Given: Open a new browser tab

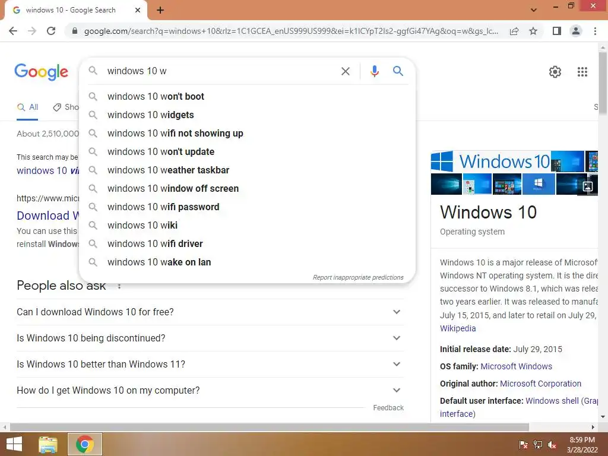Looking at the screenshot, I should [160, 11].
